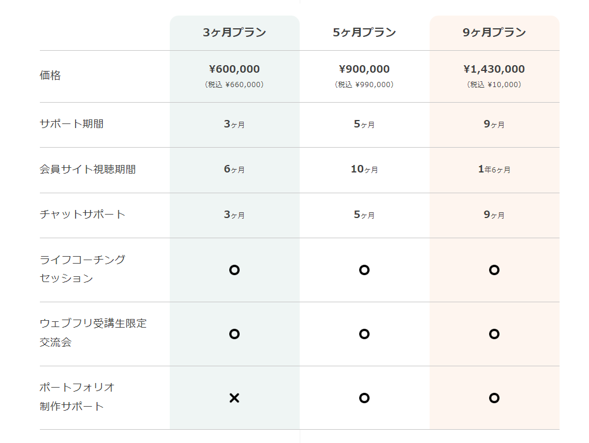Click the 9-month plan 交流会 circle
Image resolution: width=589 pixels, height=443 pixels.
494,334
